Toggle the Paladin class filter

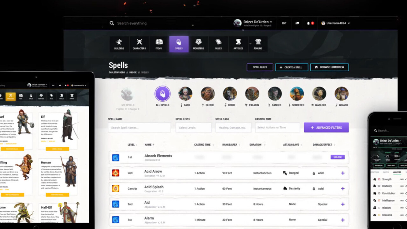[252, 94]
